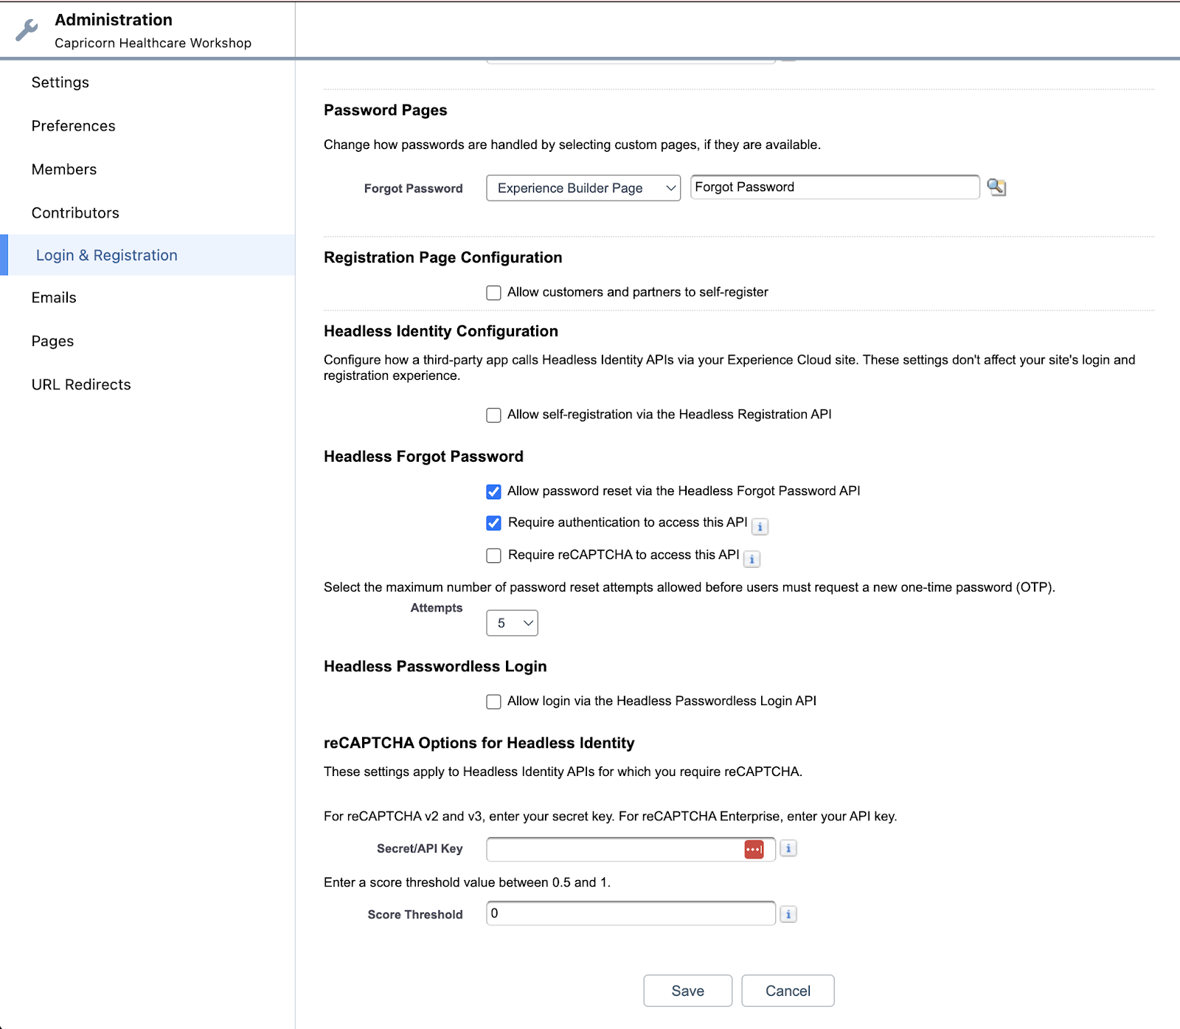Click the red key icon in Secret/API Key field

click(754, 849)
